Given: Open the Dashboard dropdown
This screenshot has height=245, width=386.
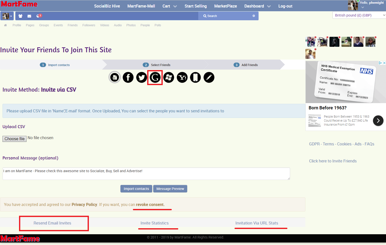Looking at the screenshot, I should tap(257, 6).
